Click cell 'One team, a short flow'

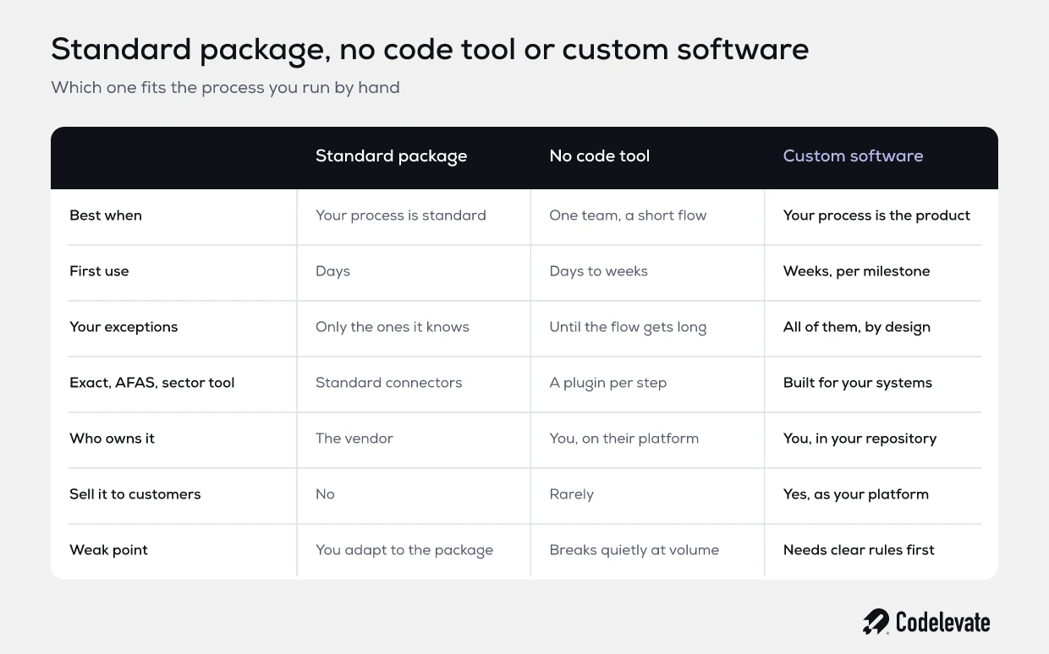coord(628,215)
